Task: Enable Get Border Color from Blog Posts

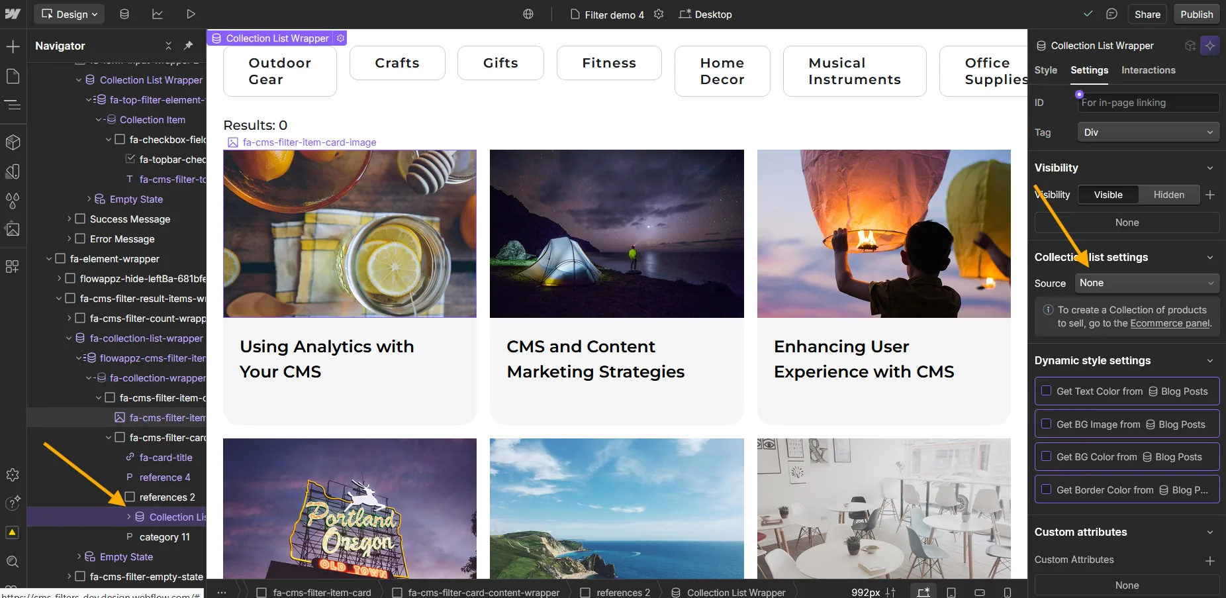Action: click(x=1047, y=489)
